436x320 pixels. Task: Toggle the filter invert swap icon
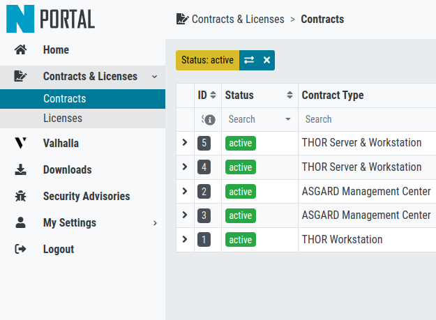(249, 60)
